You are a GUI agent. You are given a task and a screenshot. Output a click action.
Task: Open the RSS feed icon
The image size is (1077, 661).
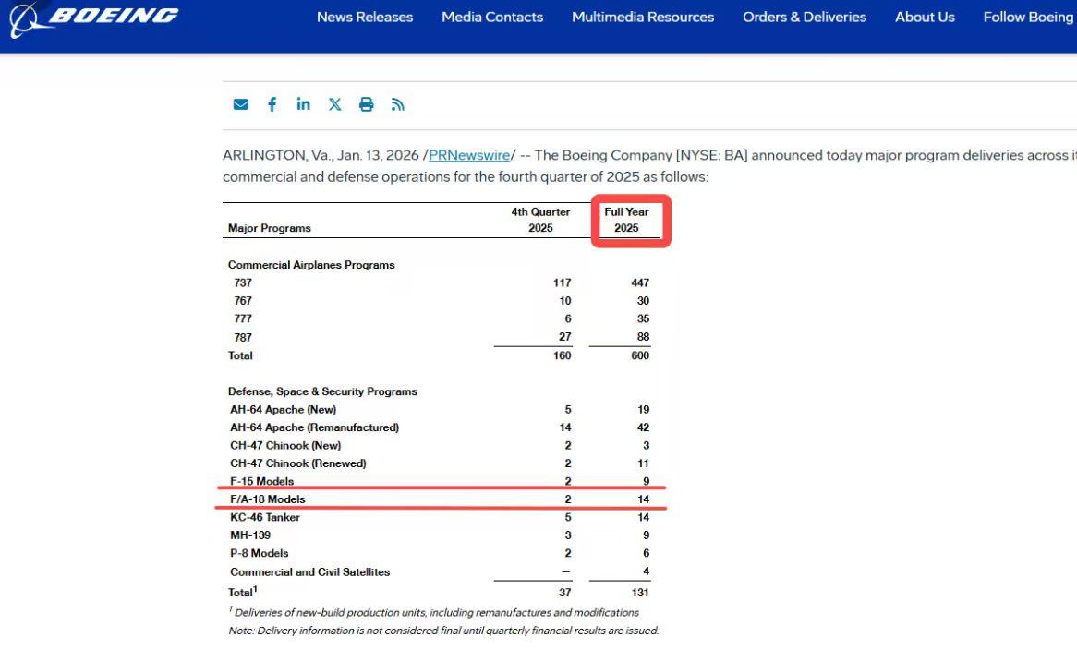point(398,104)
